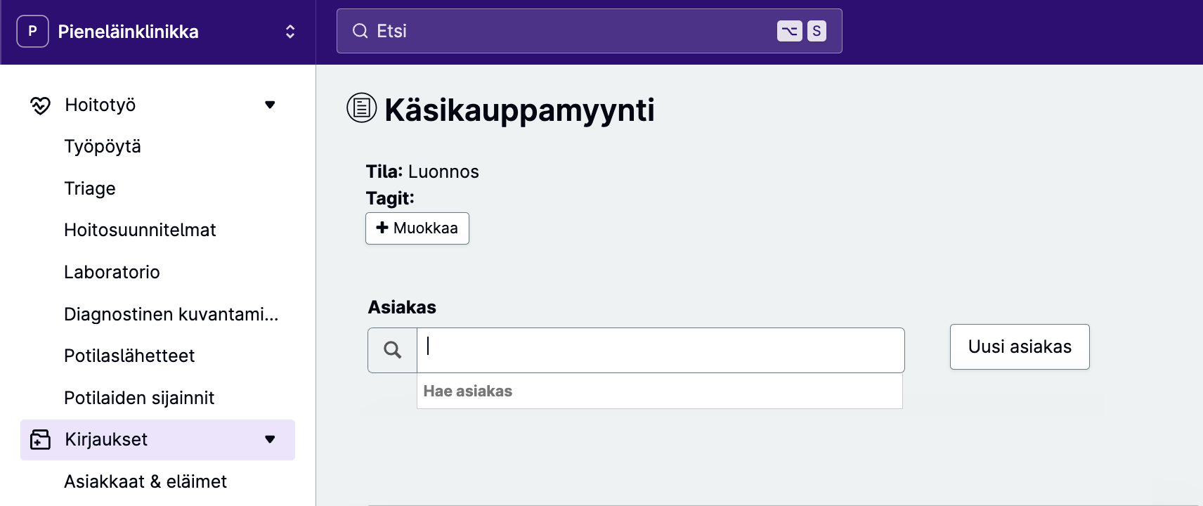Screen dimensions: 1203x506
Task: Click the Käsikauppamyynti document icon
Action: 362,108
